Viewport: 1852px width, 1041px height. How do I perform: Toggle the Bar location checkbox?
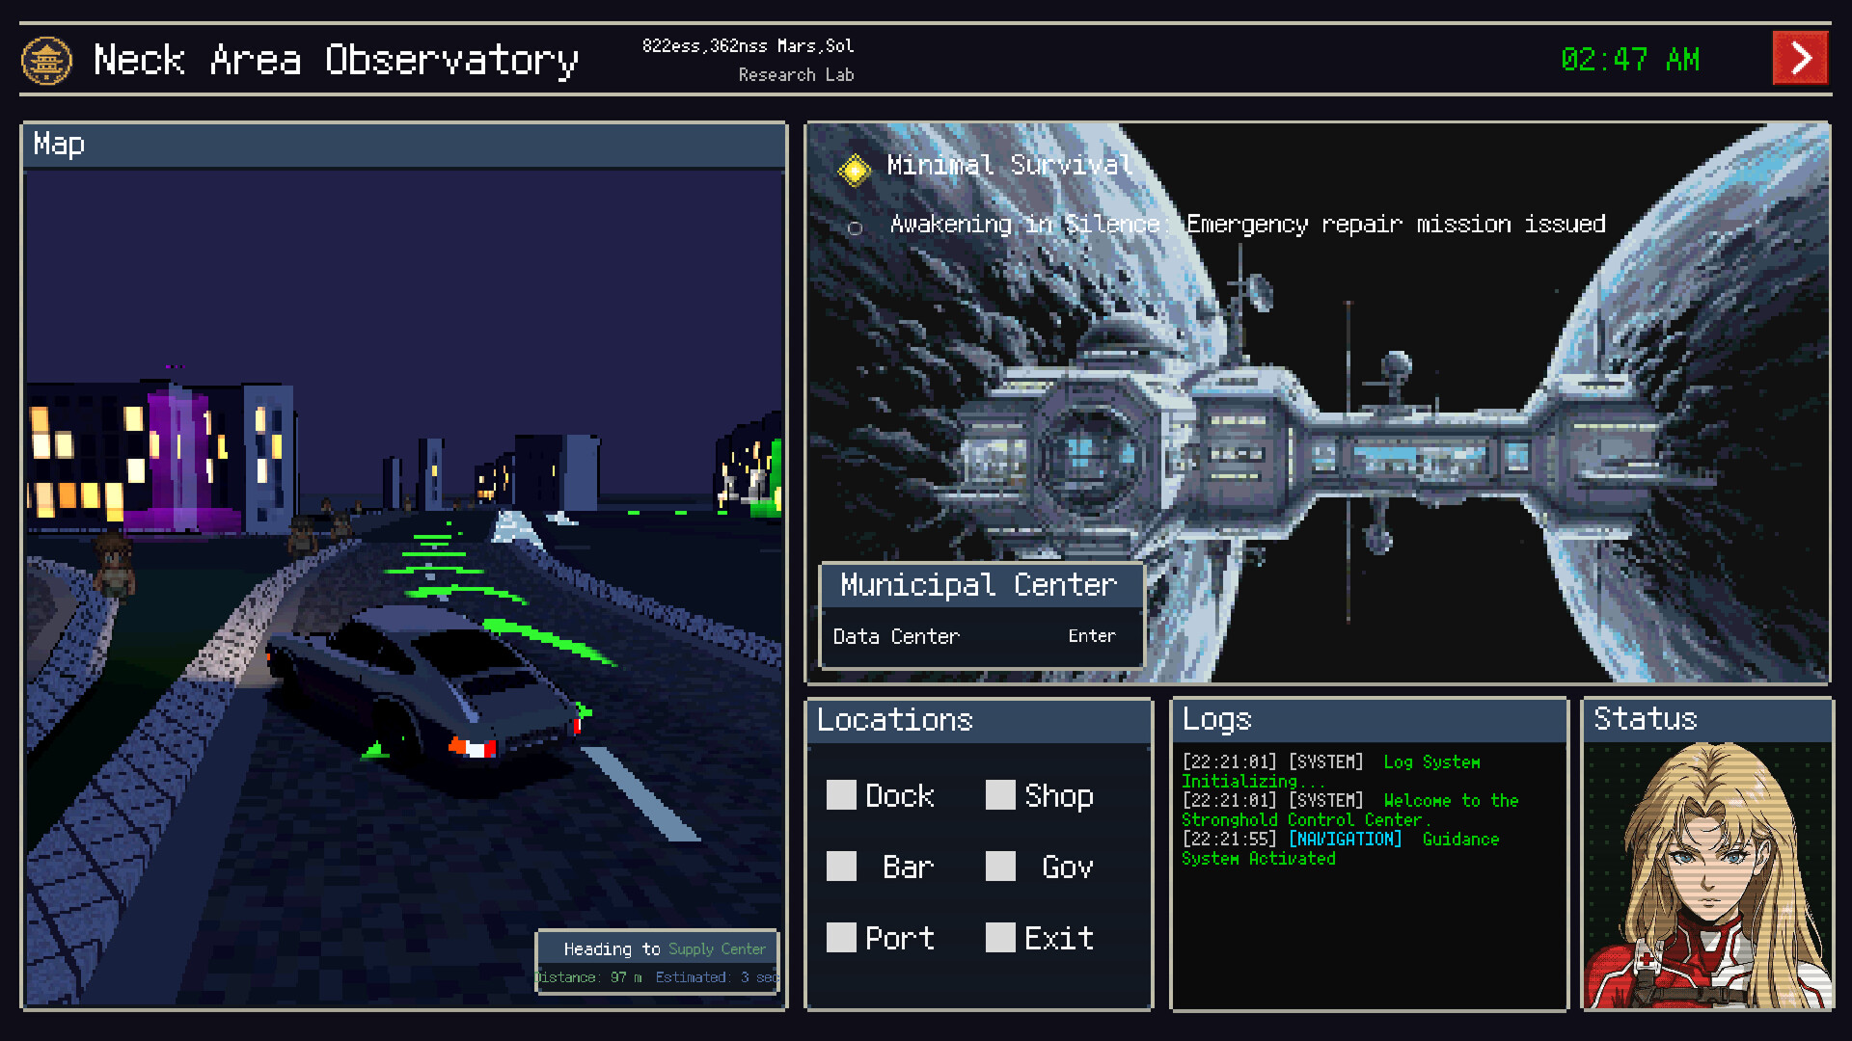pos(841,866)
